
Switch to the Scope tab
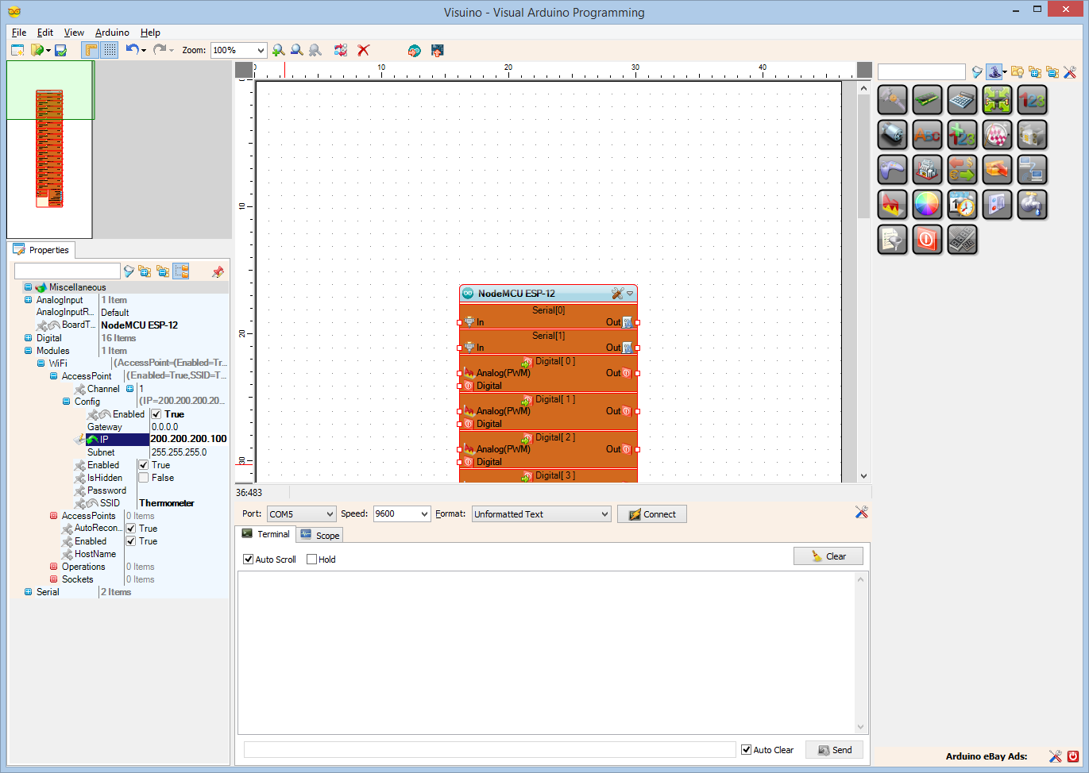coord(320,536)
